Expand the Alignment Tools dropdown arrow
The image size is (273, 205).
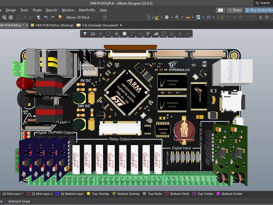click(x=172, y=17)
